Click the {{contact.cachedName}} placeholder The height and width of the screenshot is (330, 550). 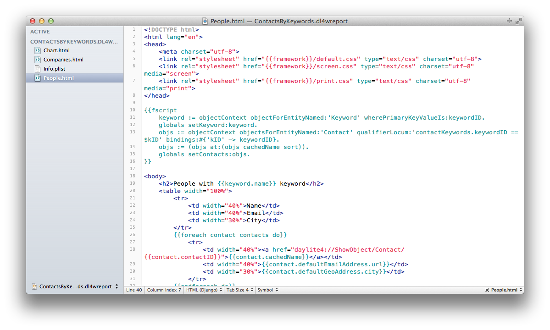[269, 257]
